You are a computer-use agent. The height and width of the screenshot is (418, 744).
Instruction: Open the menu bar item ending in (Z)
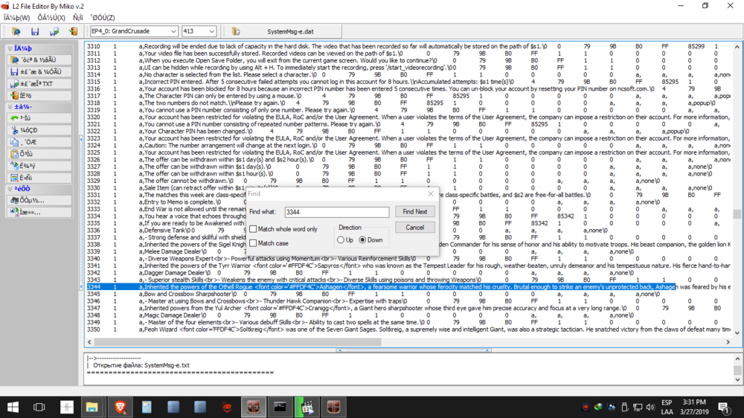pos(103,17)
